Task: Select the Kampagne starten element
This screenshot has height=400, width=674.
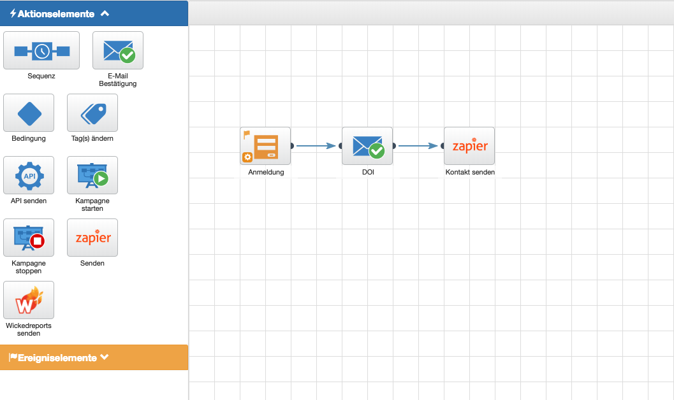Action: 92,175
